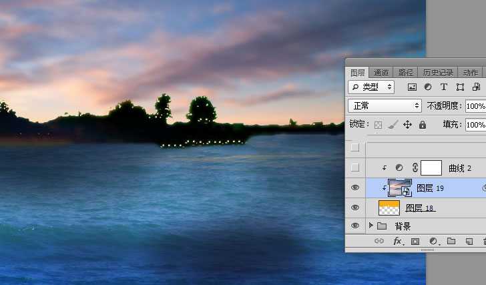
Task: Switch to the 路径 tab
Action: (x=405, y=73)
